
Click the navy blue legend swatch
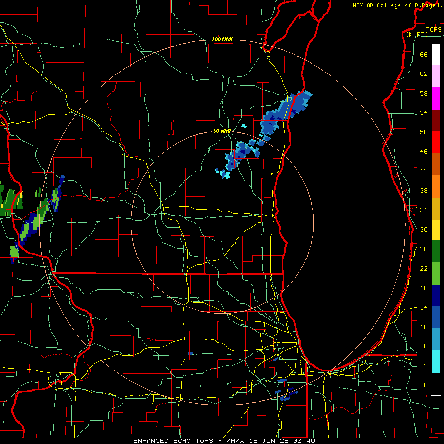point(436,296)
